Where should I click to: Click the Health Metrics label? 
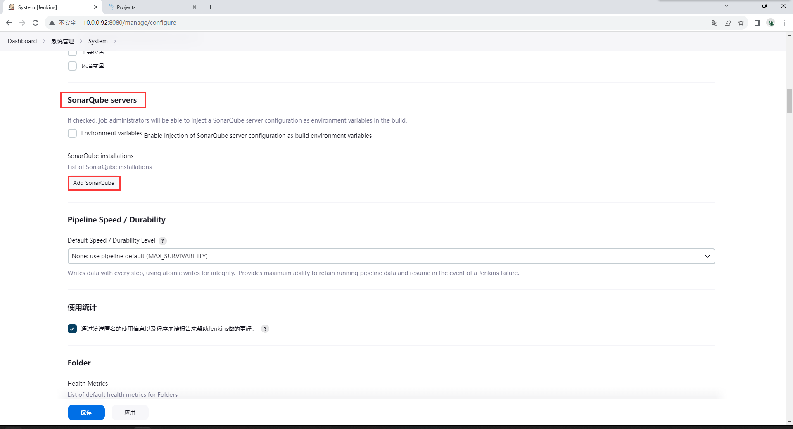pos(88,384)
